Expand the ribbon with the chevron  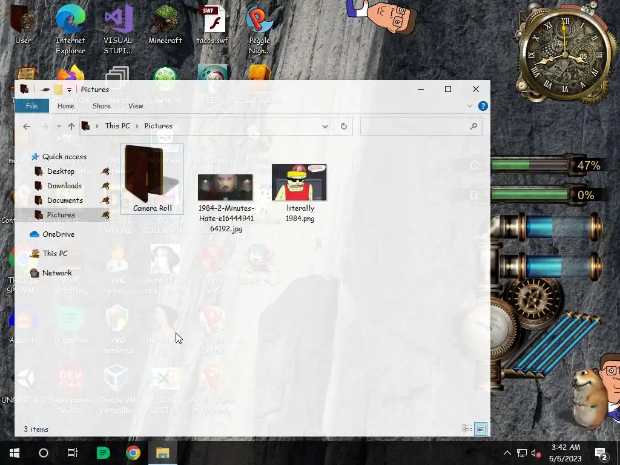pyautogui.click(x=469, y=106)
